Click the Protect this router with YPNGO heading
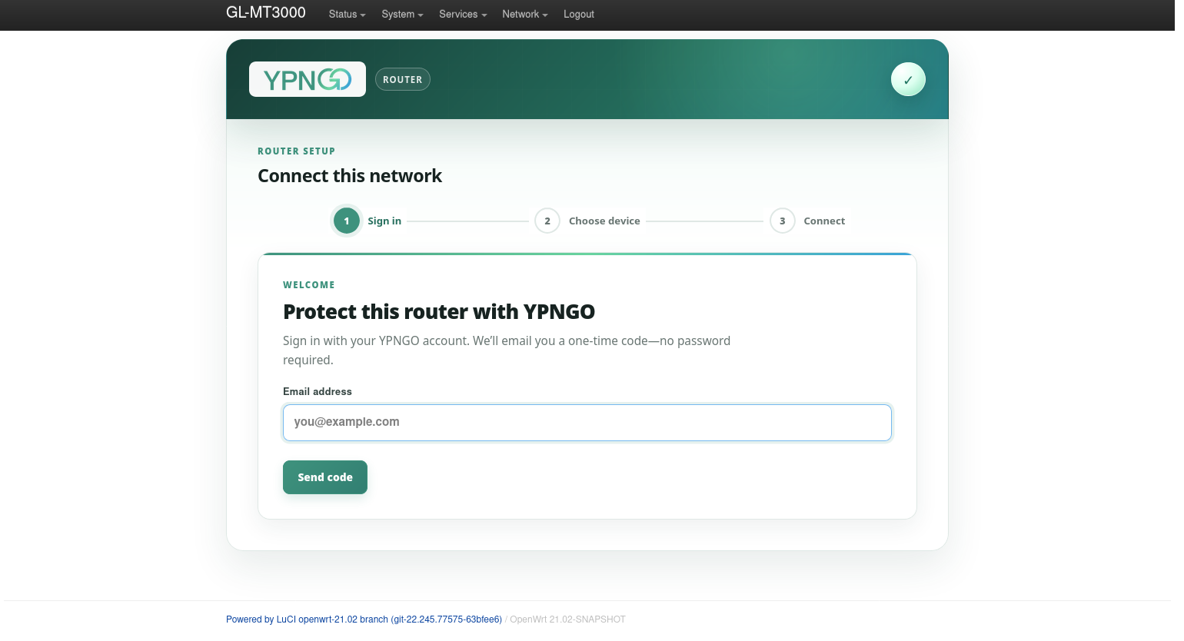Image resolution: width=1184 pixels, height=641 pixels. tap(439, 311)
